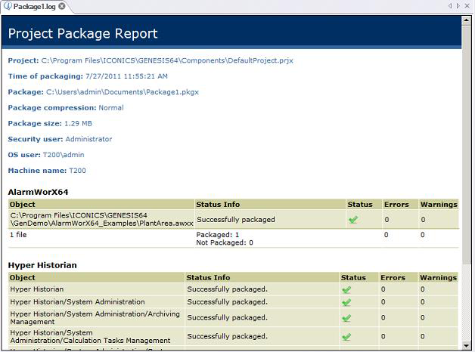Select the Package1.log tab
Screen dimensions: 475x352
tap(34, 6)
